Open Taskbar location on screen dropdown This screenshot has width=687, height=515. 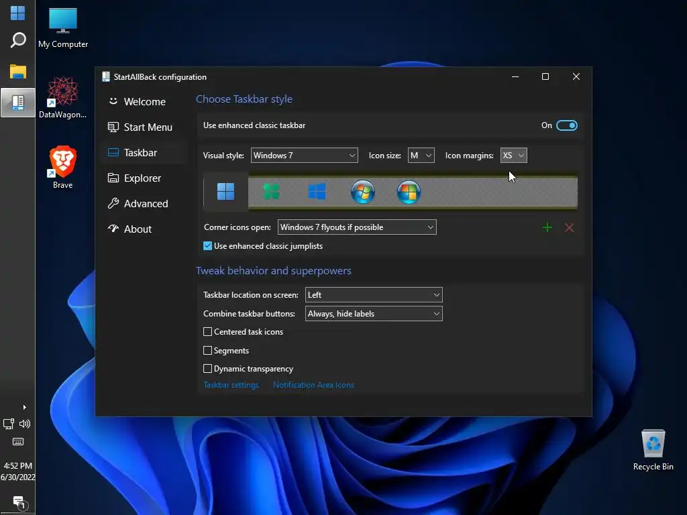374,295
